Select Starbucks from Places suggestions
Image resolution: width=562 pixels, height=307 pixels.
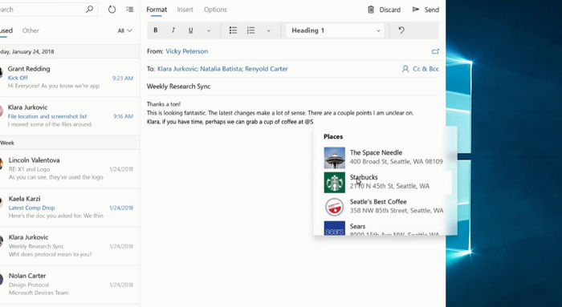[384, 182]
